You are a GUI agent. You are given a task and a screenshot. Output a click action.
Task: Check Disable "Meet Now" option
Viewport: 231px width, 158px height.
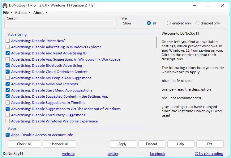coord(7,41)
